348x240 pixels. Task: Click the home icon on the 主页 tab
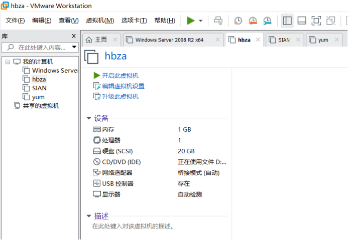pyautogui.click(x=89, y=40)
